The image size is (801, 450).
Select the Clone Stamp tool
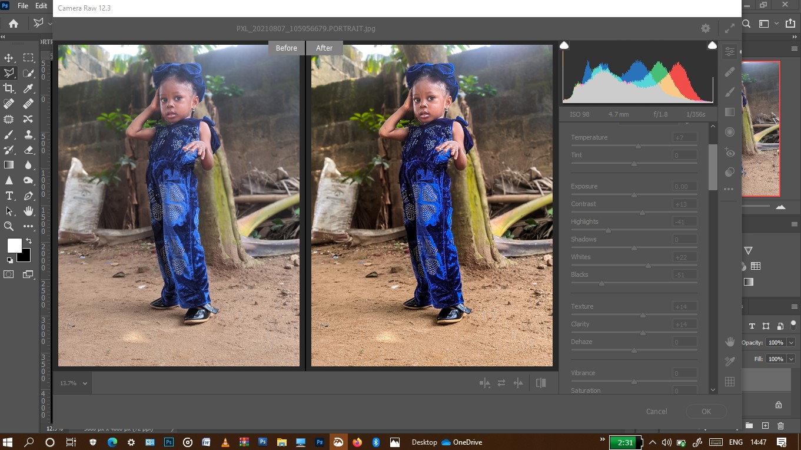[x=28, y=134]
